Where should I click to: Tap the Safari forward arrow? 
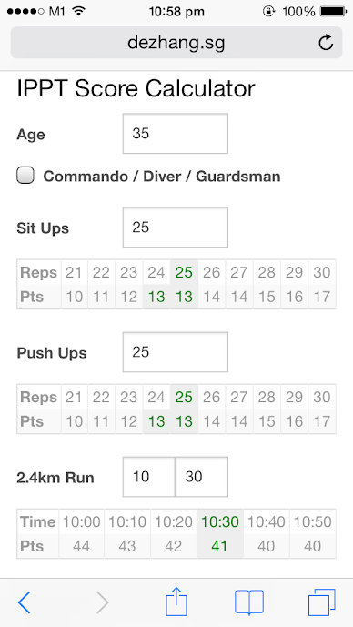103,602
